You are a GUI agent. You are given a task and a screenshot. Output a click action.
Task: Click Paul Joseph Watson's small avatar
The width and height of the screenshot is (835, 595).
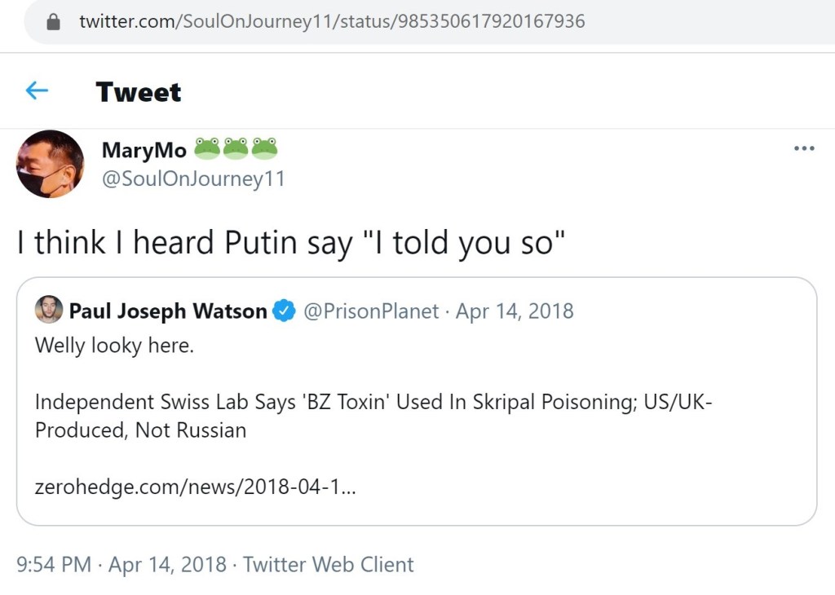tap(49, 310)
